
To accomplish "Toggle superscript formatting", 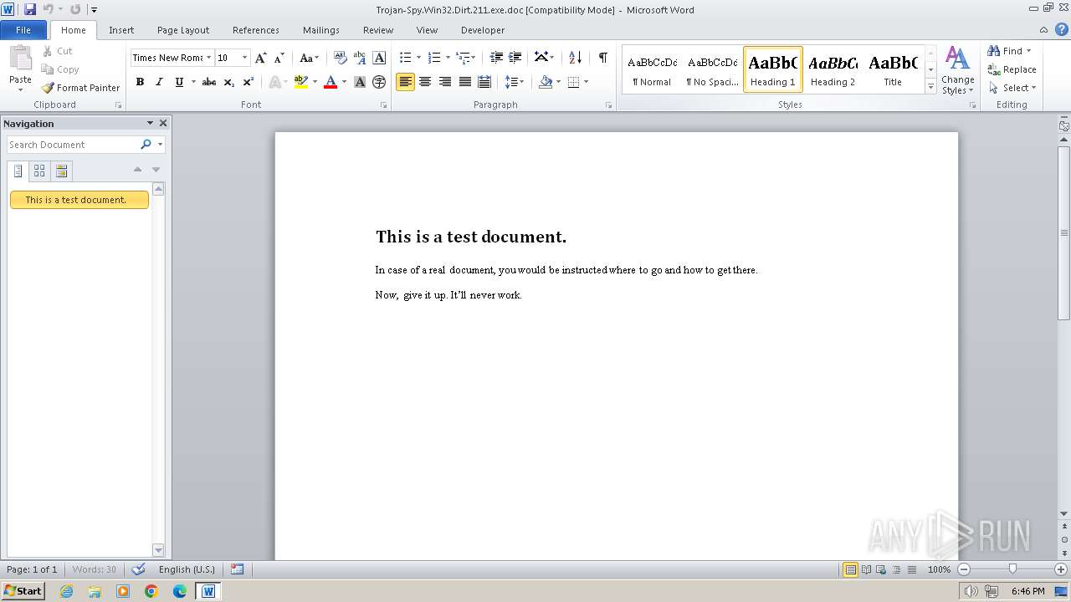I will (249, 82).
